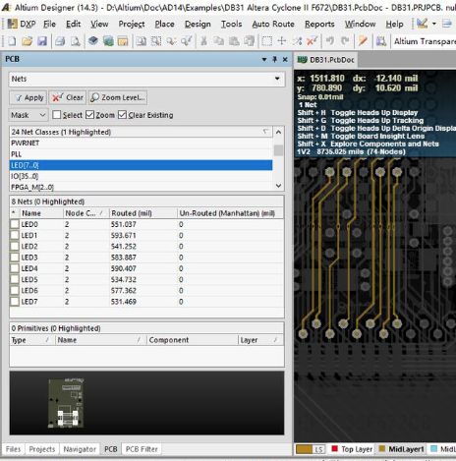Uncheck the Zoom checkbox
This screenshot has height=461, width=456.
(89, 115)
